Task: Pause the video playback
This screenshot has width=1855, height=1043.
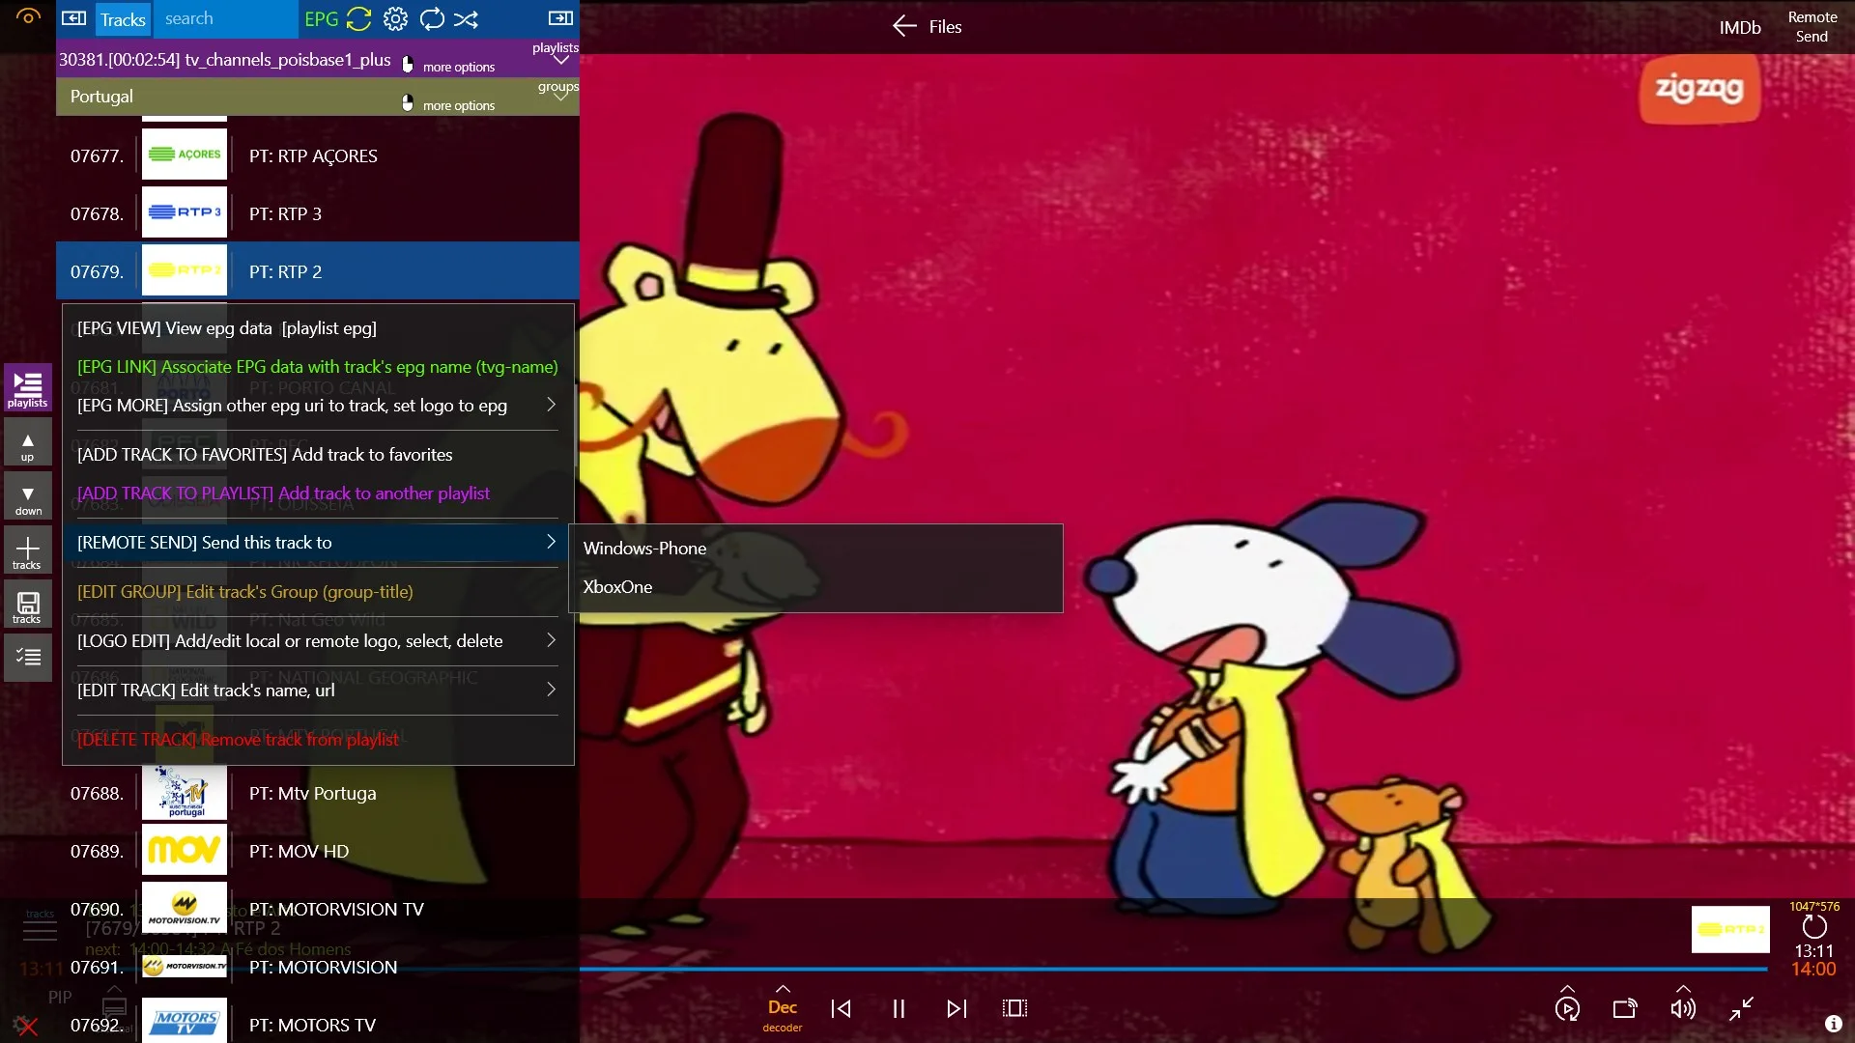Action: pos(899,1008)
